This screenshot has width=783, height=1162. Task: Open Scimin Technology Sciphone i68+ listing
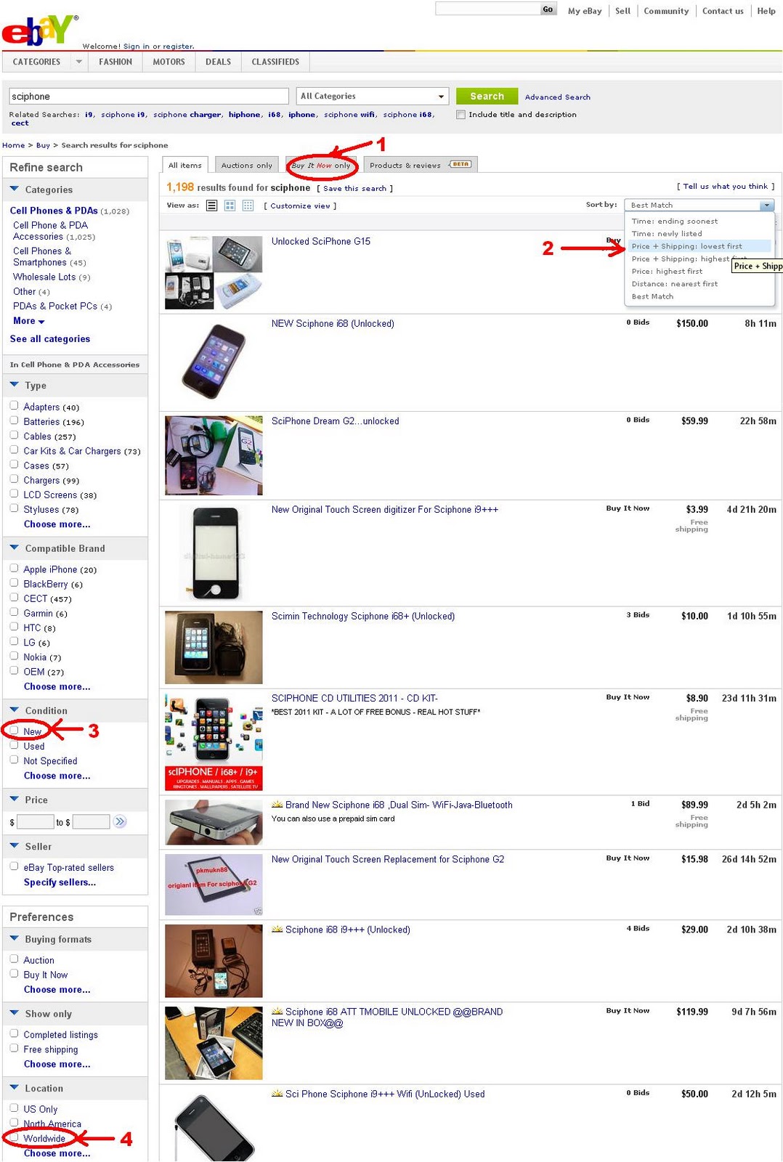point(363,617)
